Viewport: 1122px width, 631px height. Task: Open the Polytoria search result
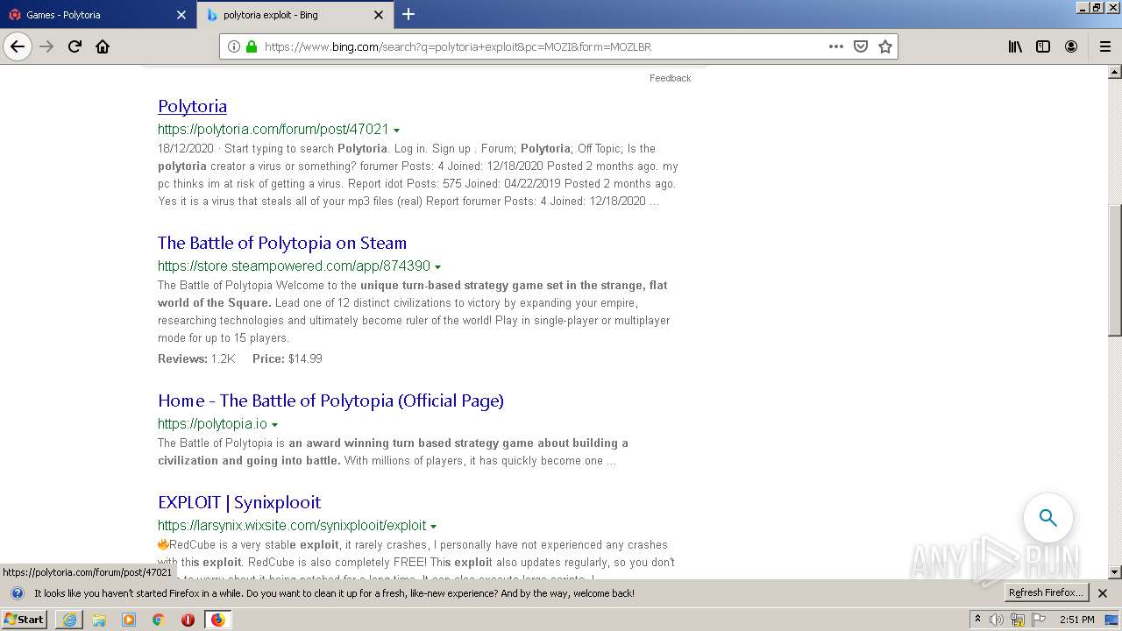192,106
